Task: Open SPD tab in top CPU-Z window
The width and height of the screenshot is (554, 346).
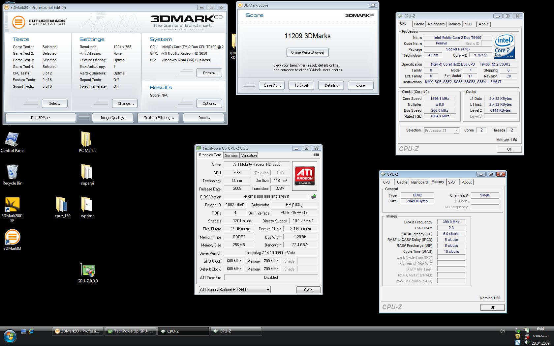Action: pyautogui.click(x=468, y=24)
